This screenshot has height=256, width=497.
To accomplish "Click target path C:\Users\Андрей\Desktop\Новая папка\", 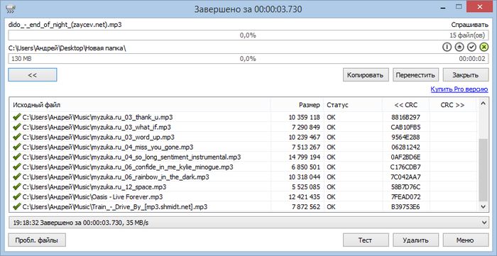I will tap(68, 48).
